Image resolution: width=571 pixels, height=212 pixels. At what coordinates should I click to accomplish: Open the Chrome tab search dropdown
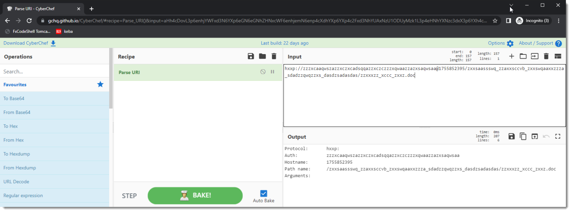(511, 5)
